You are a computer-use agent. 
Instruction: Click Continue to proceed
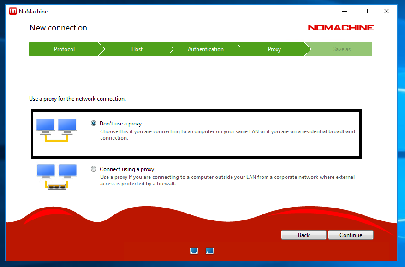(351, 235)
